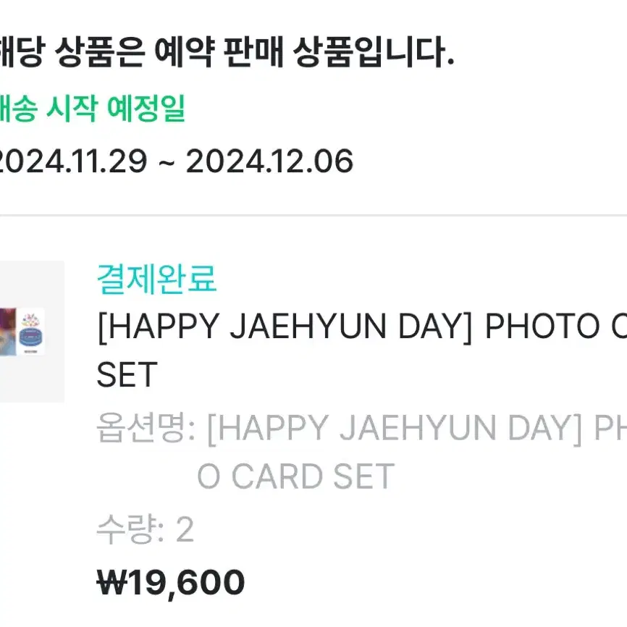
Task: Click the 배송 시작 예정일 green heading
Action: tap(92, 109)
